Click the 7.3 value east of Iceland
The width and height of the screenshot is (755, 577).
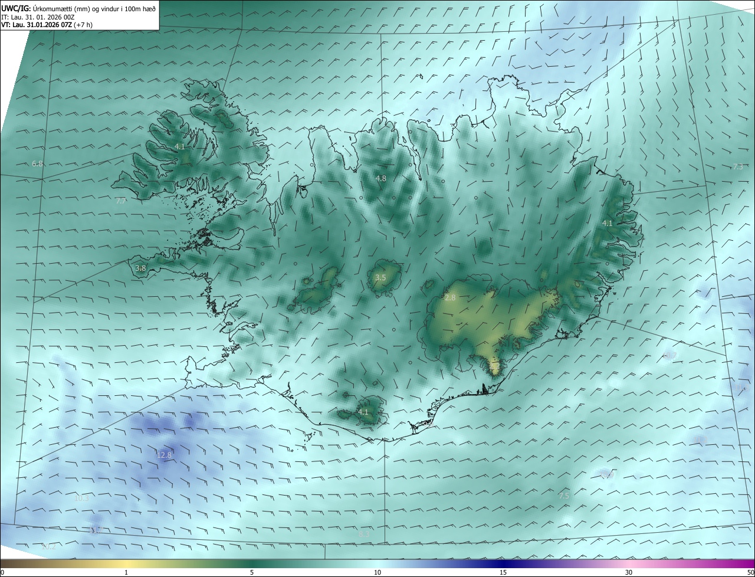tap(738, 167)
